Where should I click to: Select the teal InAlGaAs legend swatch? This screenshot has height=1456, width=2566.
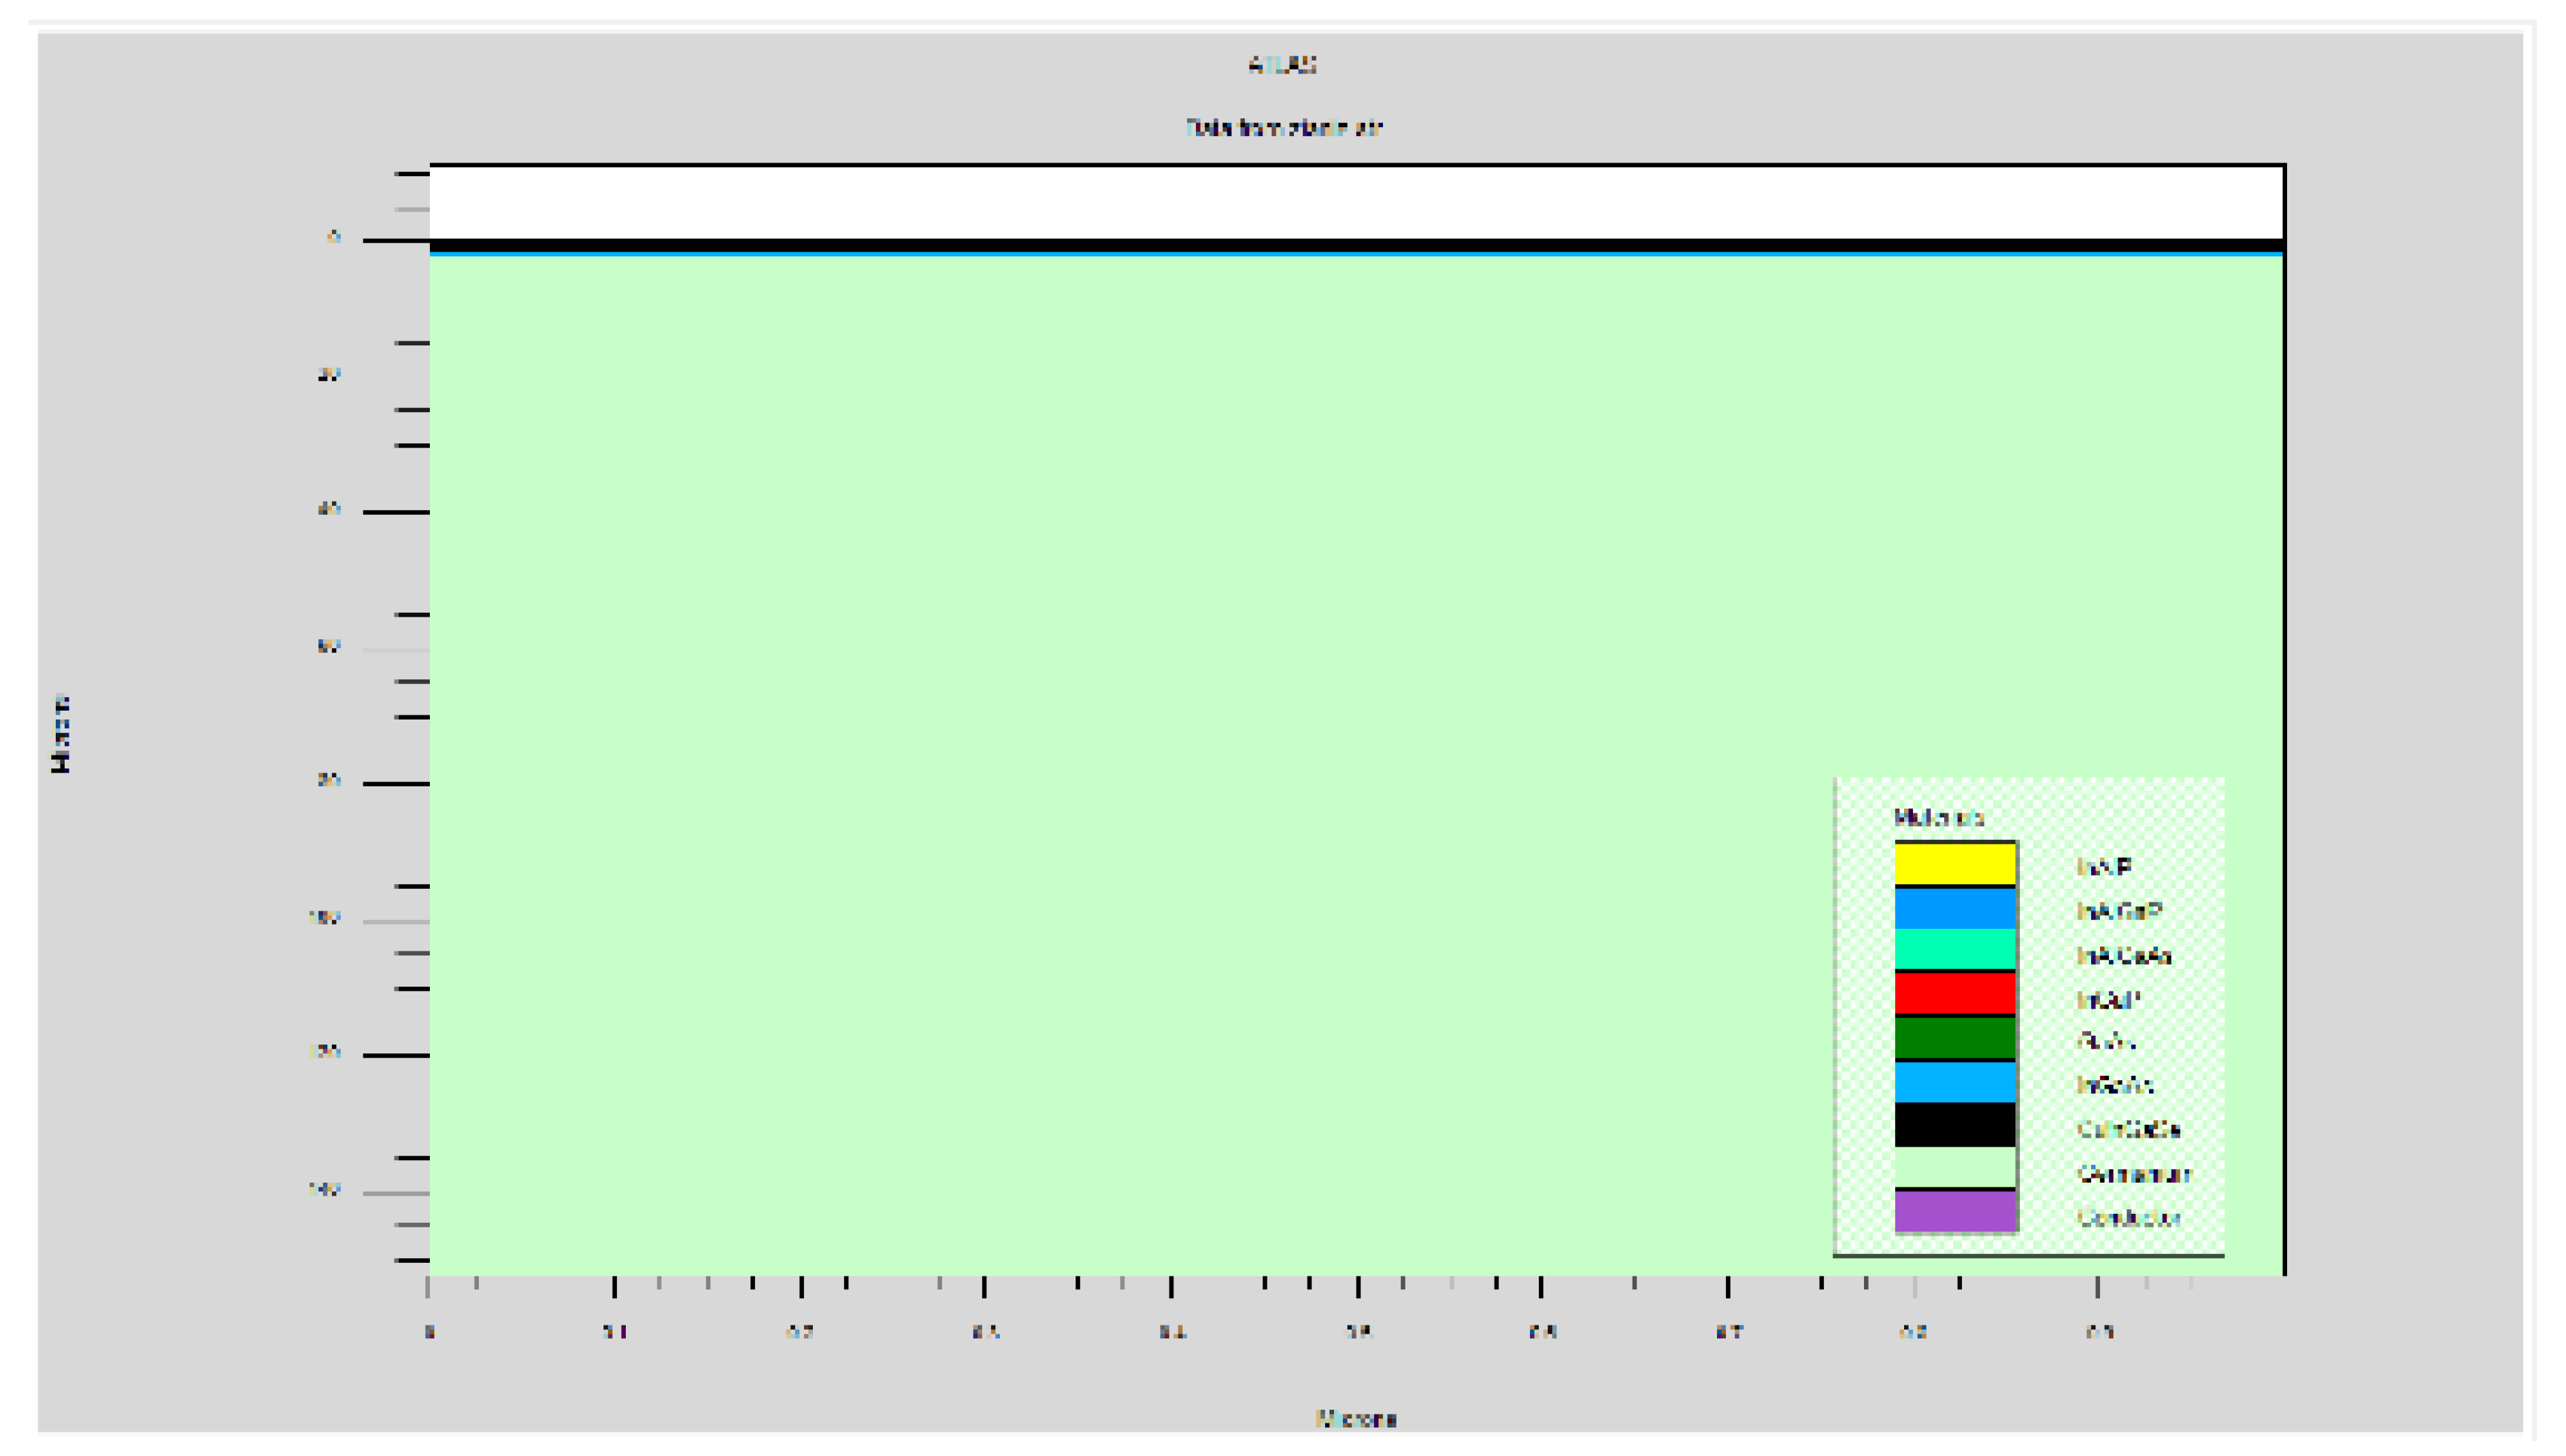tap(1955, 950)
